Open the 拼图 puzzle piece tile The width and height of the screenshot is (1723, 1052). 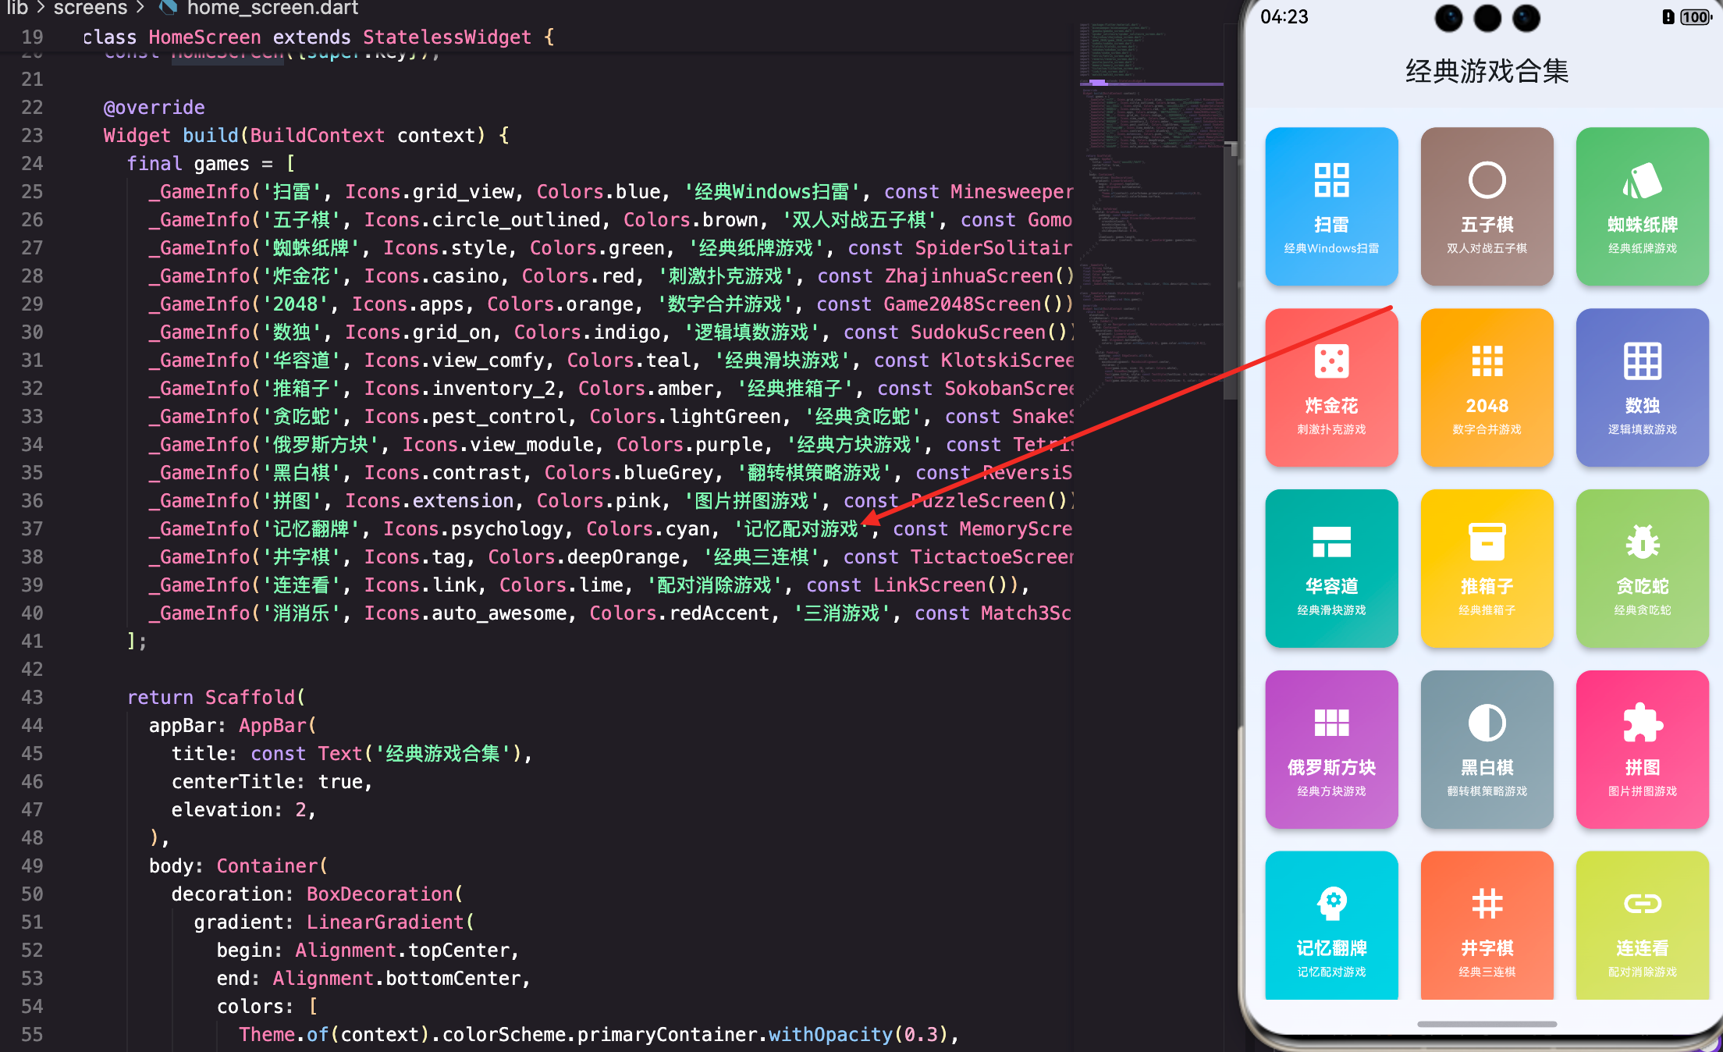point(1642,749)
